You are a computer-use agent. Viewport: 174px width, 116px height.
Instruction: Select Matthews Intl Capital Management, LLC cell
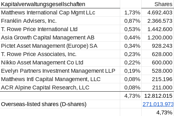[60, 79]
